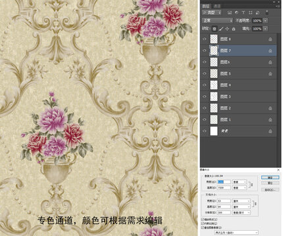Hide 图层 2 using its eye icon
Image resolution: width=283 pixels, height=236 pixels.
point(205,108)
